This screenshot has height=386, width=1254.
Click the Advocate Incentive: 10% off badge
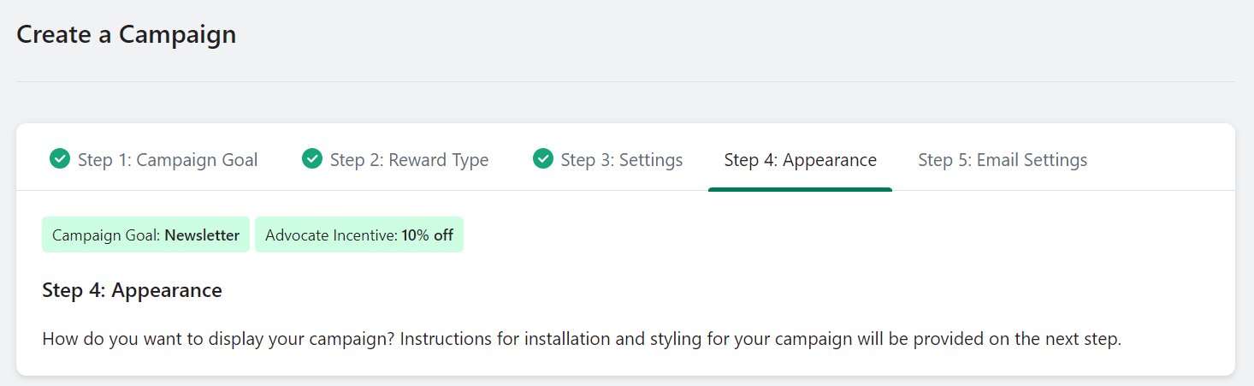pos(359,235)
